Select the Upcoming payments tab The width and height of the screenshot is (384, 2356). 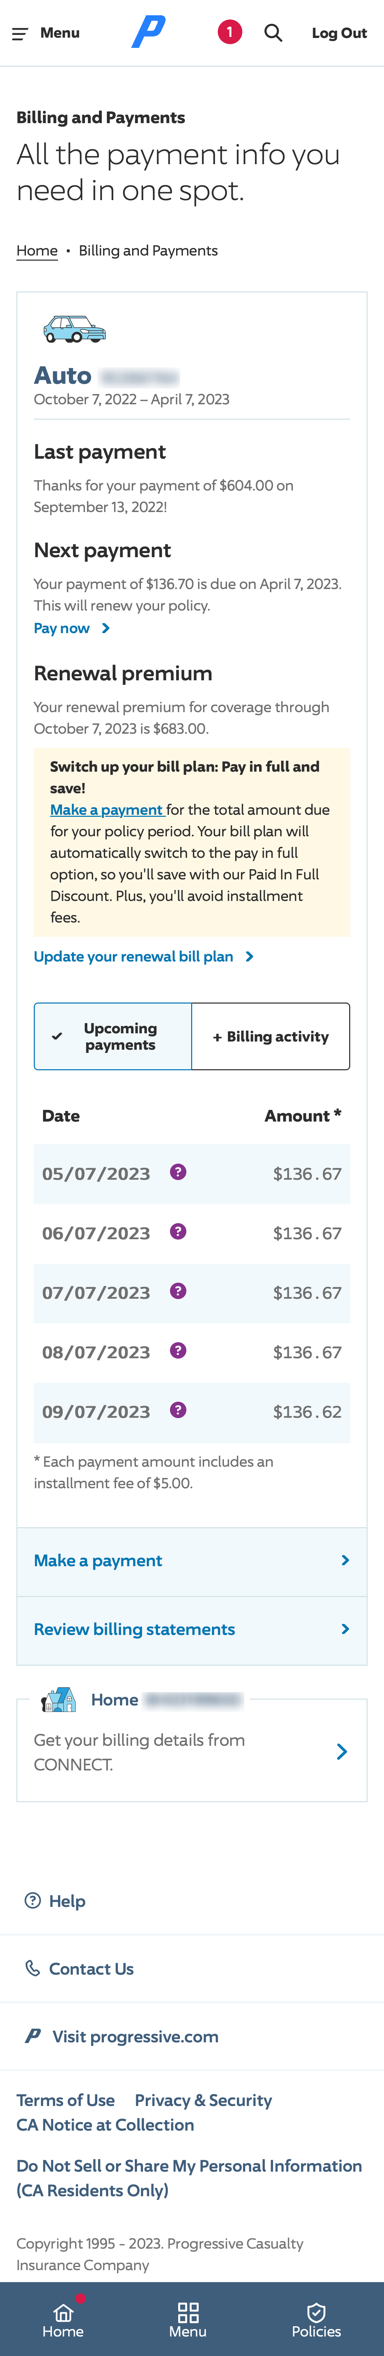coord(113,1036)
